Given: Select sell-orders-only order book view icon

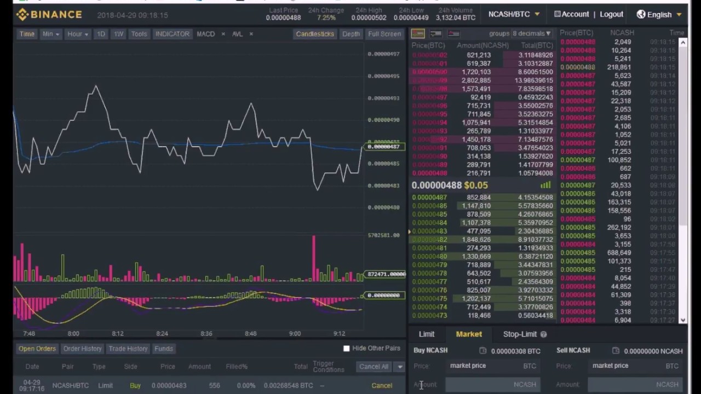Looking at the screenshot, I should [453, 34].
